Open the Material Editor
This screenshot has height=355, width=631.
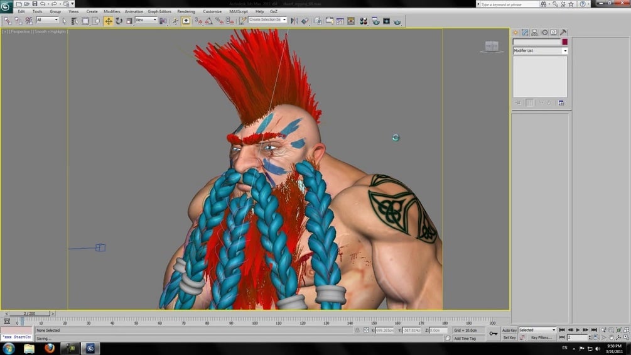pyautogui.click(x=364, y=21)
